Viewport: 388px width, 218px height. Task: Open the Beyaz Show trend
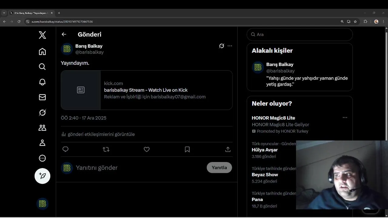tap(265, 175)
